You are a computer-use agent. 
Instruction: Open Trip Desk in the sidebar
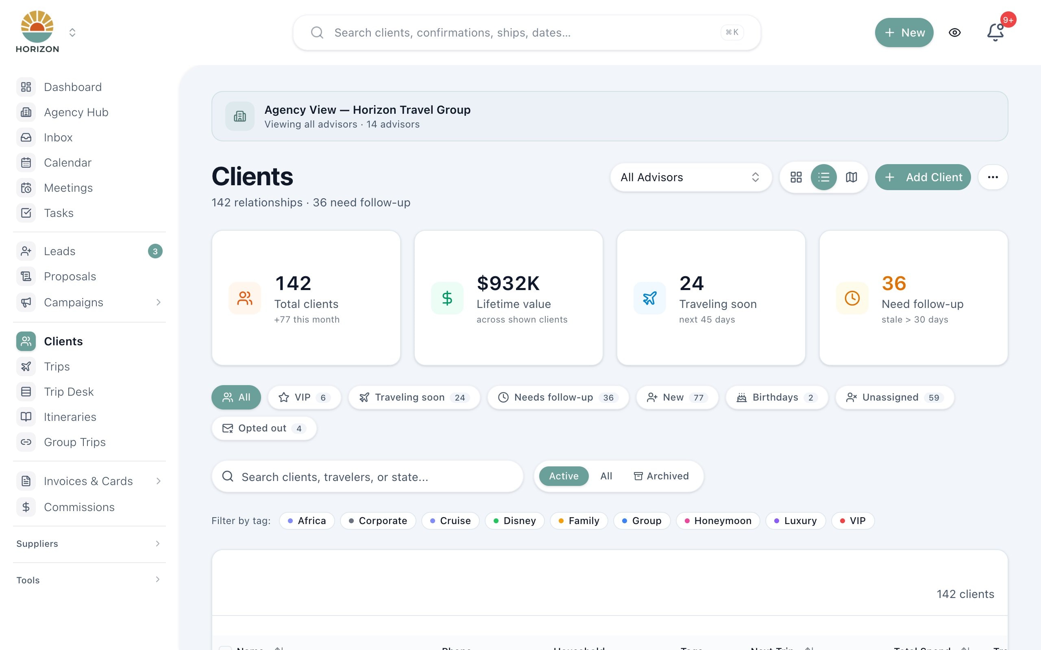coord(89,392)
